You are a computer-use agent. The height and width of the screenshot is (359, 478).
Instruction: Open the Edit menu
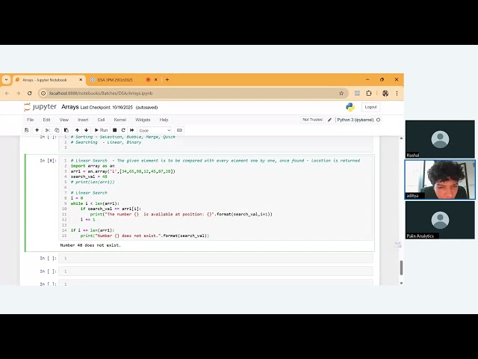click(x=46, y=120)
